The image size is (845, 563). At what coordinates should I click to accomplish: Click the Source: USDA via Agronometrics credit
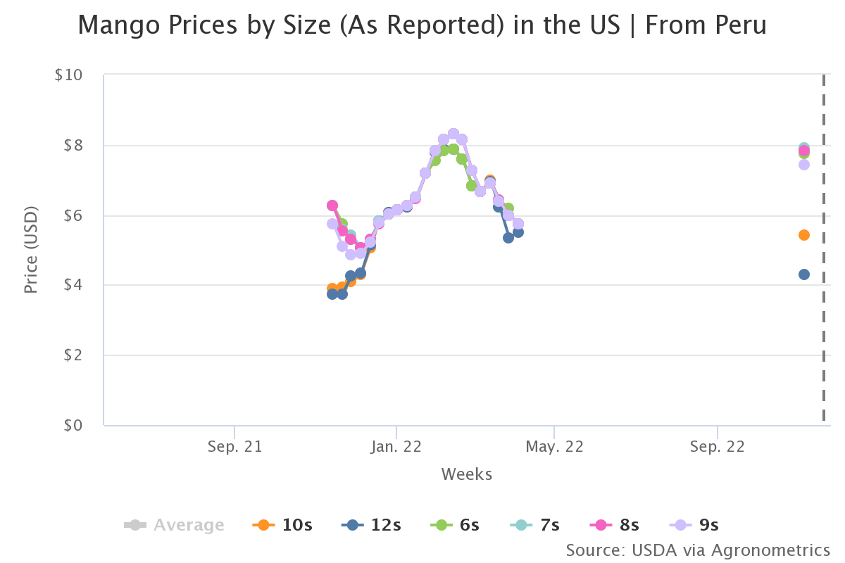coord(698,550)
